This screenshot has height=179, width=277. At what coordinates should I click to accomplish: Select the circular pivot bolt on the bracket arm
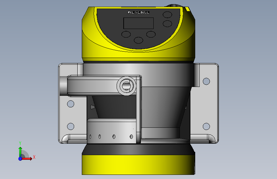coord(127,86)
